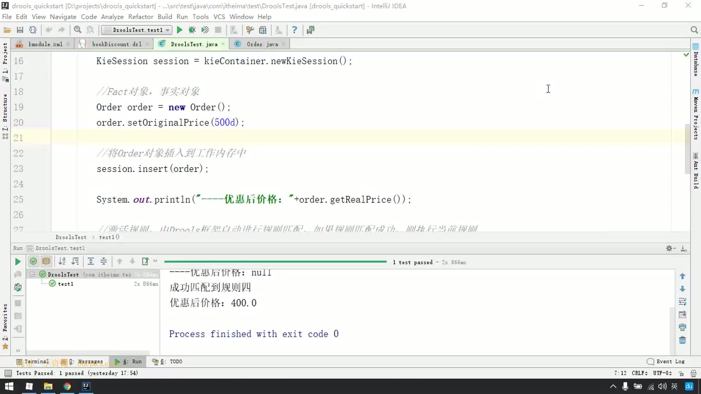Sort tests by duration icon
Screen dimensions: 701x394
[75, 261]
